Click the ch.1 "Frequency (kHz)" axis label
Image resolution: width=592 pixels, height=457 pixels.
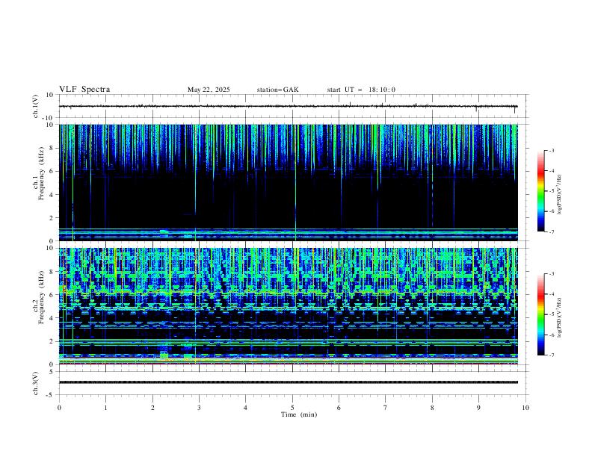point(41,173)
